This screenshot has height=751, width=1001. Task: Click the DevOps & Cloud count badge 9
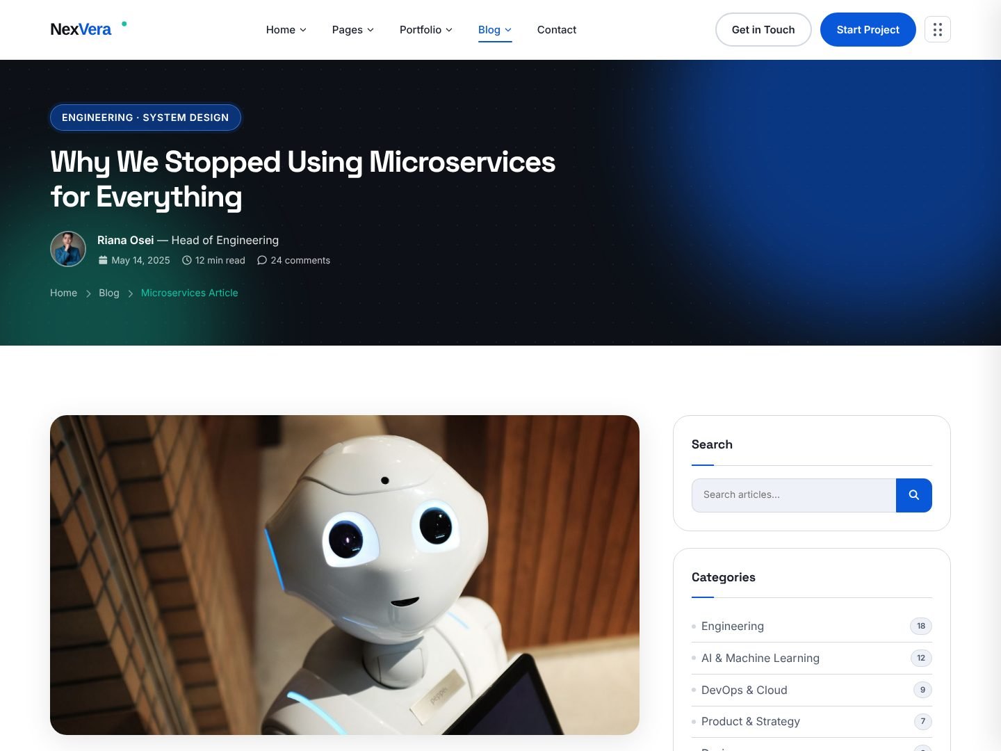[x=922, y=690]
